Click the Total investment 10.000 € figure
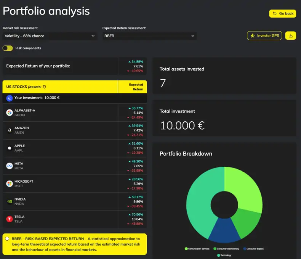301x259 pixels. [183, 125]
